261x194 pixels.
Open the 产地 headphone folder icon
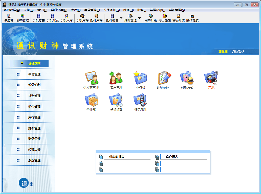(x=211, y=78)
